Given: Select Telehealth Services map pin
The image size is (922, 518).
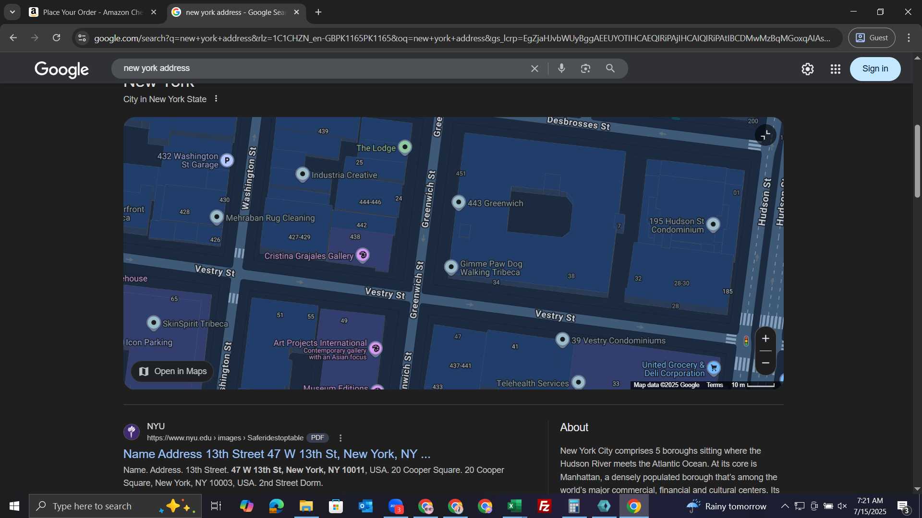Looking at the screenshot, I should click(x=579, y=382).
